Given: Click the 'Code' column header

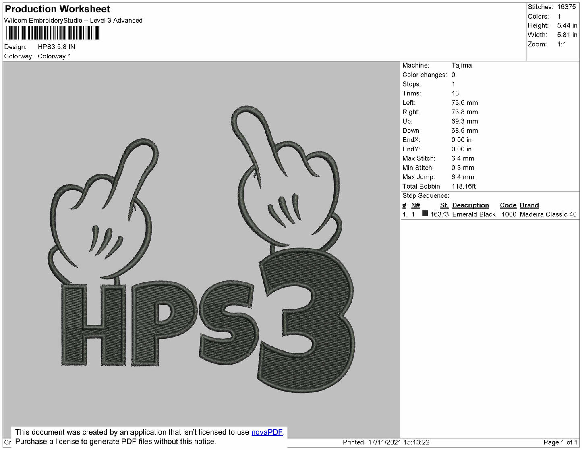Looking at the screenshot, I should 508,205.
